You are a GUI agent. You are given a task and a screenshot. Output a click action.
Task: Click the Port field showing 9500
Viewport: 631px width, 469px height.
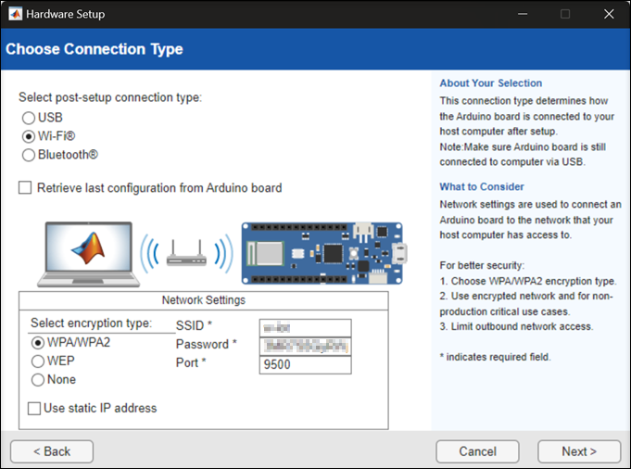pos(305,364)
